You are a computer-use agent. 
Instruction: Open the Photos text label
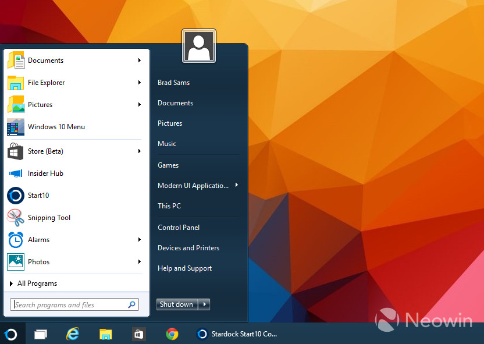[38, 262]
